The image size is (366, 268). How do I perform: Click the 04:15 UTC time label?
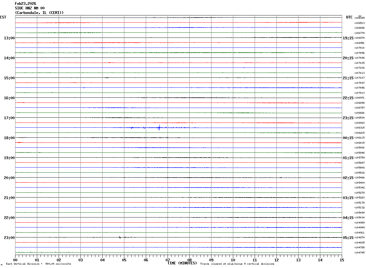click(348, 217)
